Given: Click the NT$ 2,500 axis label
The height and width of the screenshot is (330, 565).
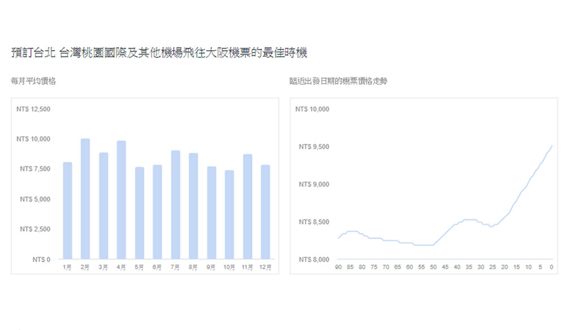Looking at the screenshot, I should tap(35, 229).
